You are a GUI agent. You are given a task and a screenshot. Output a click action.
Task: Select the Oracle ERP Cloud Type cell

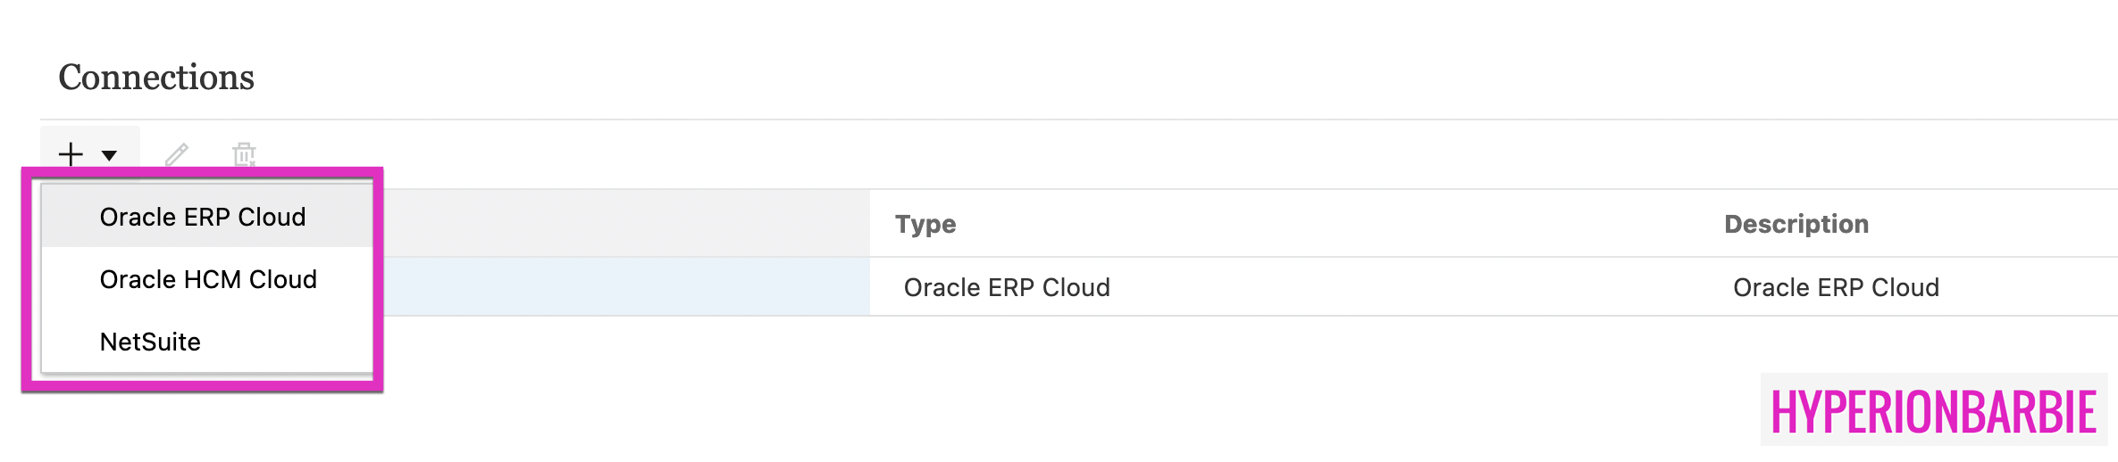point(1007,287)
